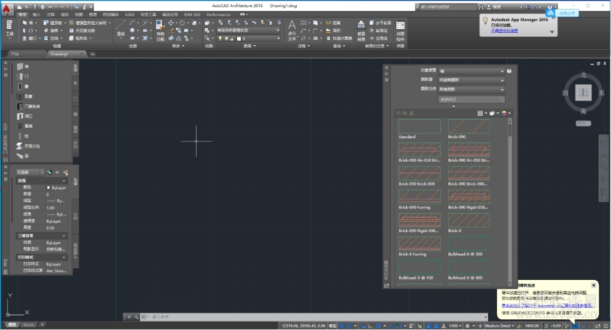
Task: Open the current layer dropdown showing 0
Action: 248,38
